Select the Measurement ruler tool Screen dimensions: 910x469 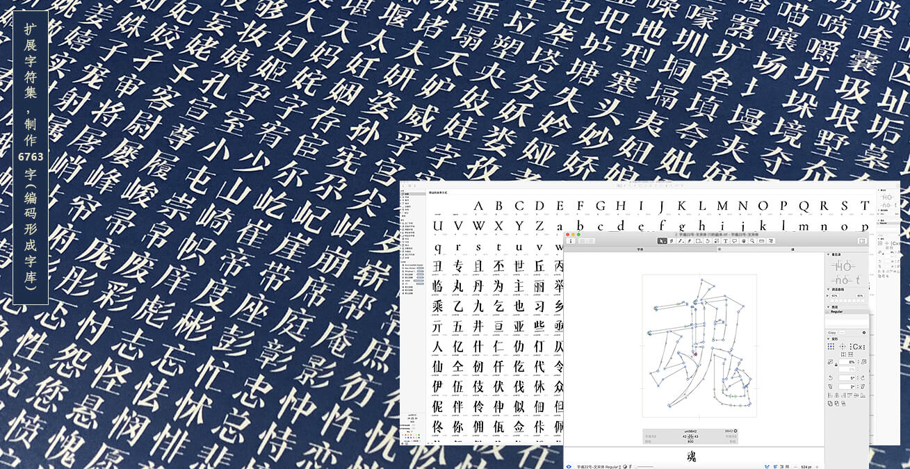pyautogui.click(x=761, y=241)
